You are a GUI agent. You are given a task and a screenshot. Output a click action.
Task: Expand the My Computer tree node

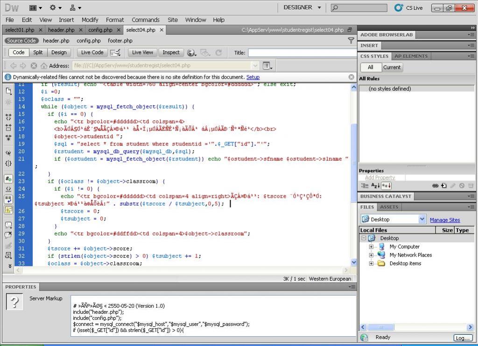(x=372, y=247)
